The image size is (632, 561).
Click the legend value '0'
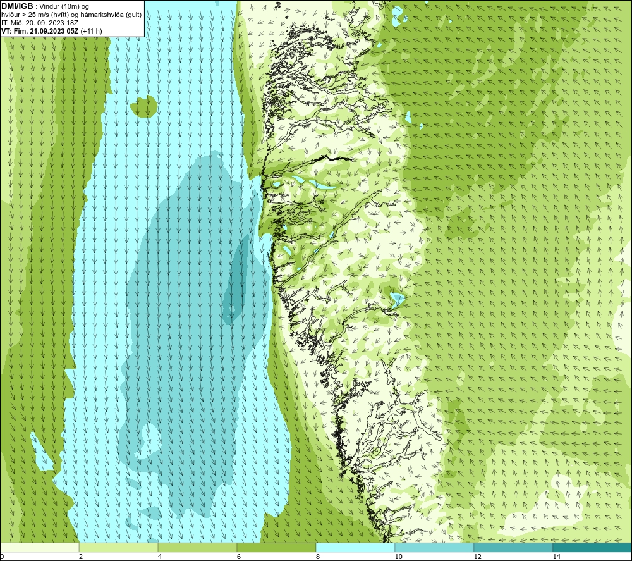(2, 557)
